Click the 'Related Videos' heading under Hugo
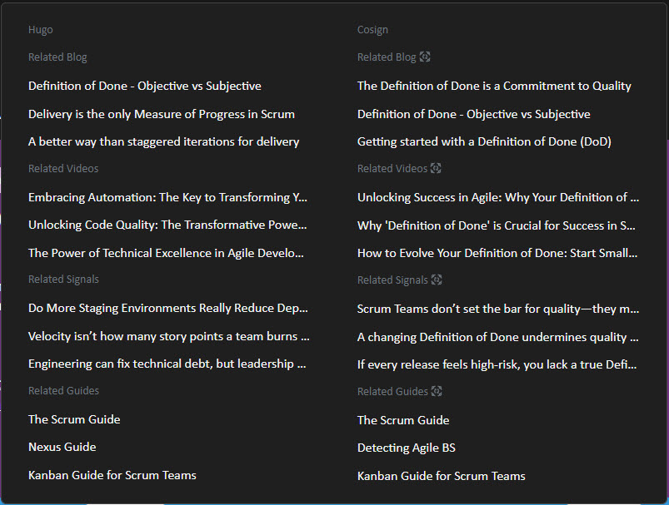The height and width of the screenshot is (505, 669). [63, 169]
